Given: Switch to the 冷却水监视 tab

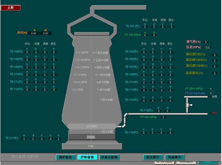Looking at the screenshot, I should 109,157.
